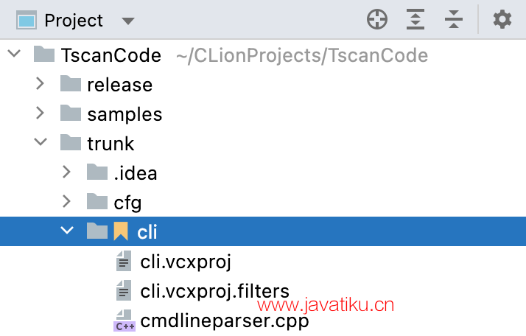Screen dimensions: 526x336
Task: Select the samples folder name
Action: (x=124, y=114)
